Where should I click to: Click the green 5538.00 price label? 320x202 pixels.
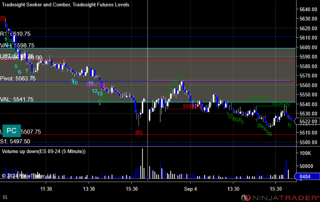[x=281, y=103]
